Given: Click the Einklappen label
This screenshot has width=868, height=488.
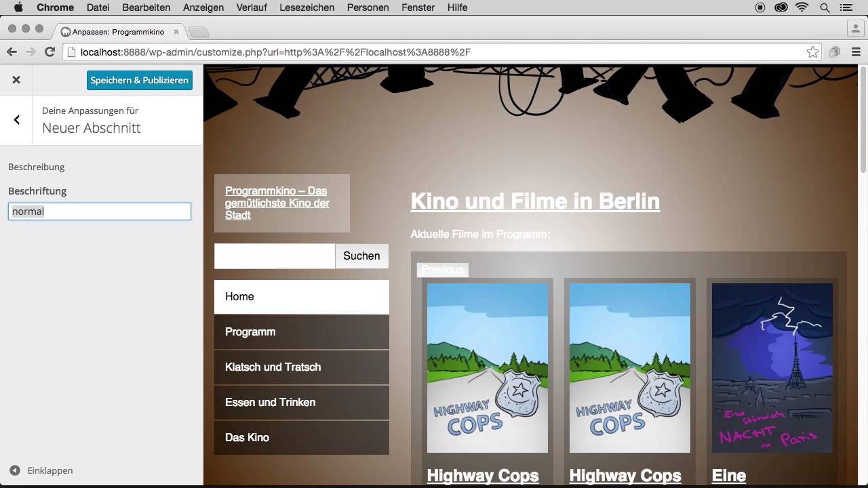Looking at the screenshot, I should 50,470.
